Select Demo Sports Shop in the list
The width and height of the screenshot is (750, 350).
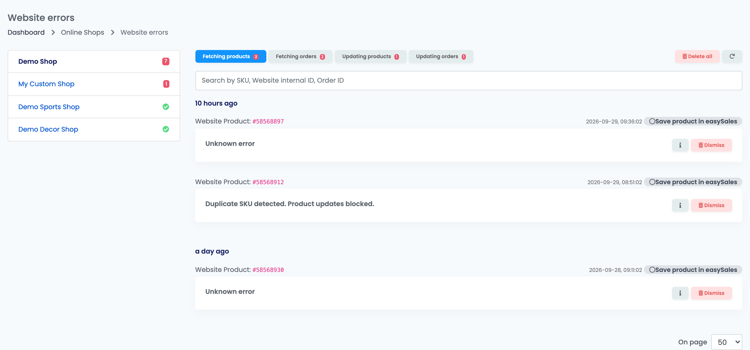[94, 107]
